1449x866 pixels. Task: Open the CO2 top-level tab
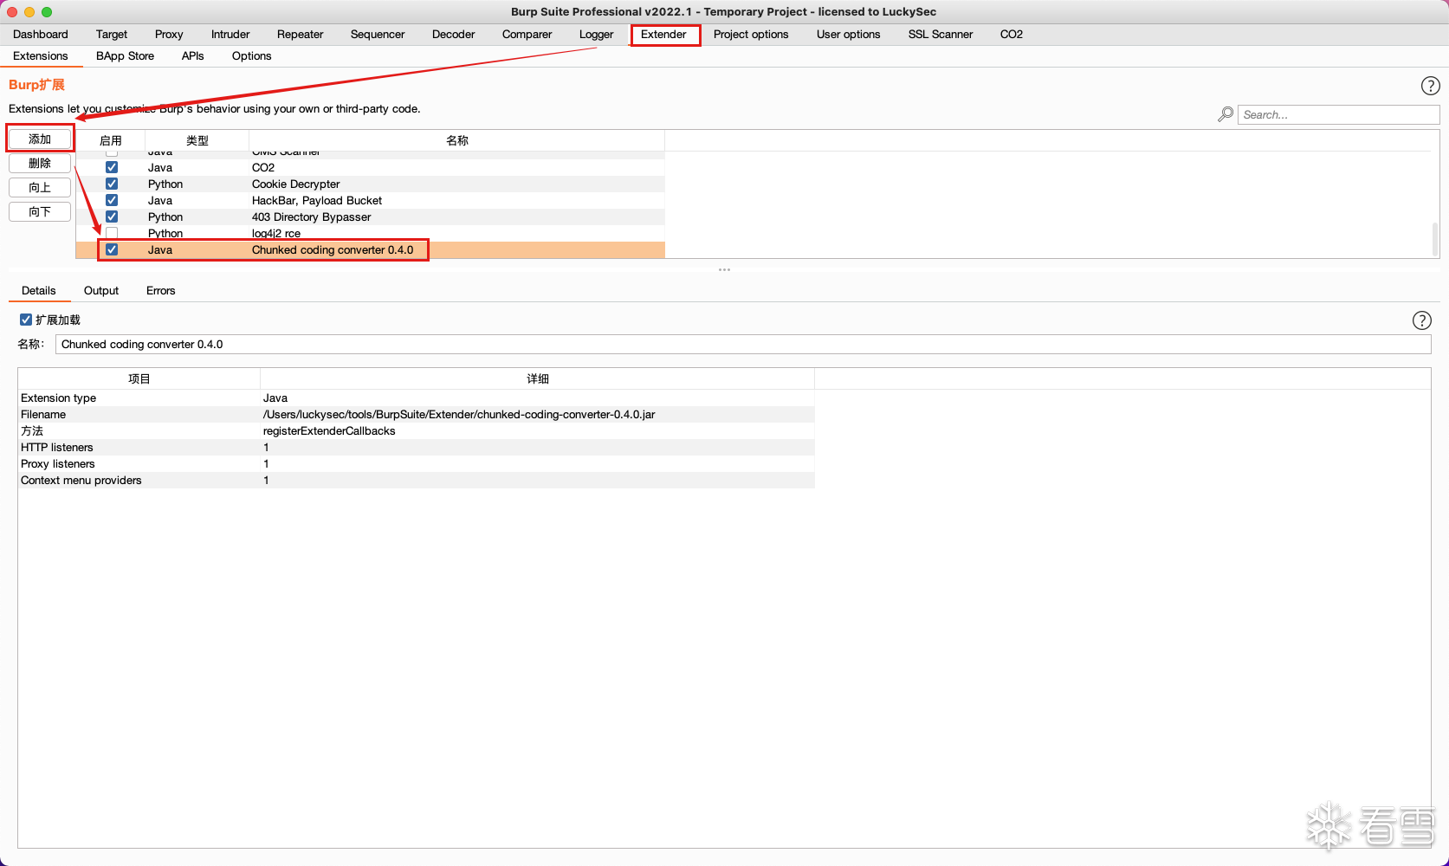[x=1012, y=35]
